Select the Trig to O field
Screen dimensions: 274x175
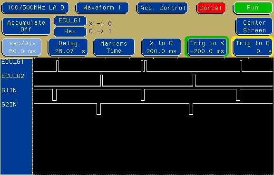(253, 47)
